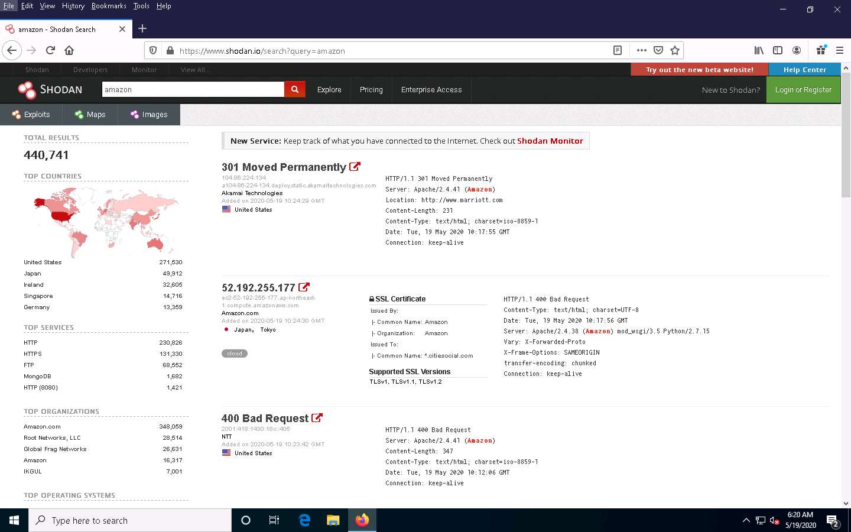
Task: Open Developers link in top bar
Action: pos(90,70)
